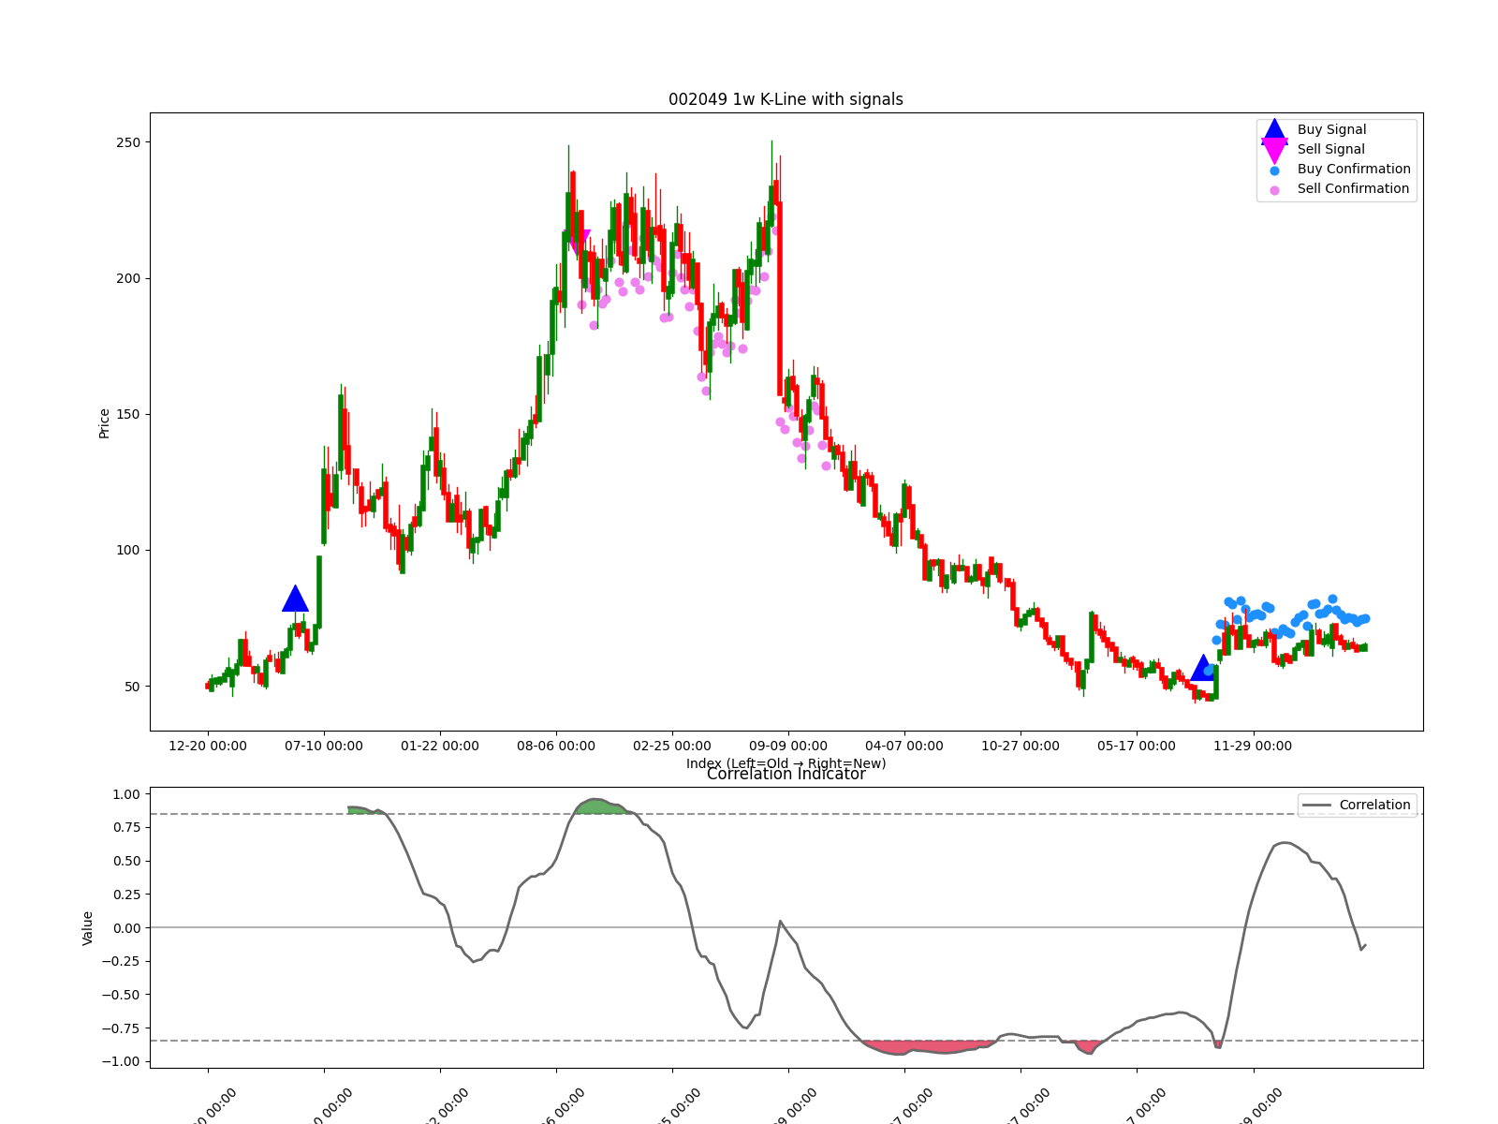Click the price tick label 200
This screenshot has width=1498, height=1124.
tap(128, 278)
